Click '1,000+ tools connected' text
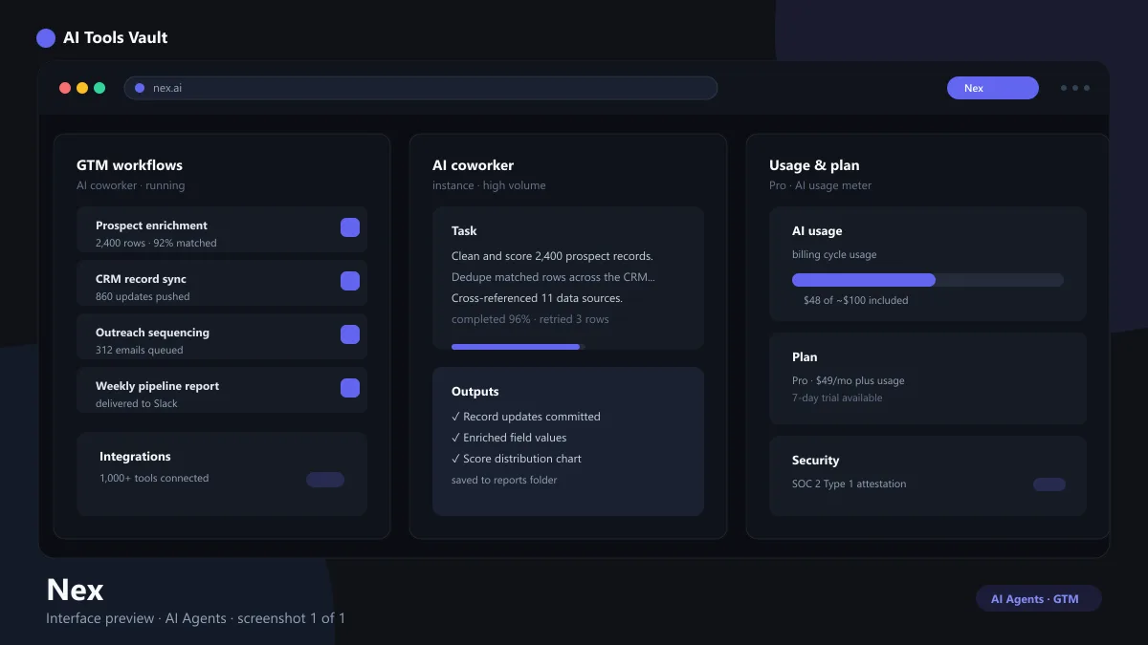This screenshot has height=645, width=1148. coord(154,478)
